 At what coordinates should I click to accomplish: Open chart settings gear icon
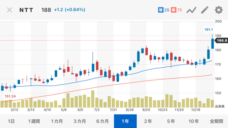pos(218,10)
